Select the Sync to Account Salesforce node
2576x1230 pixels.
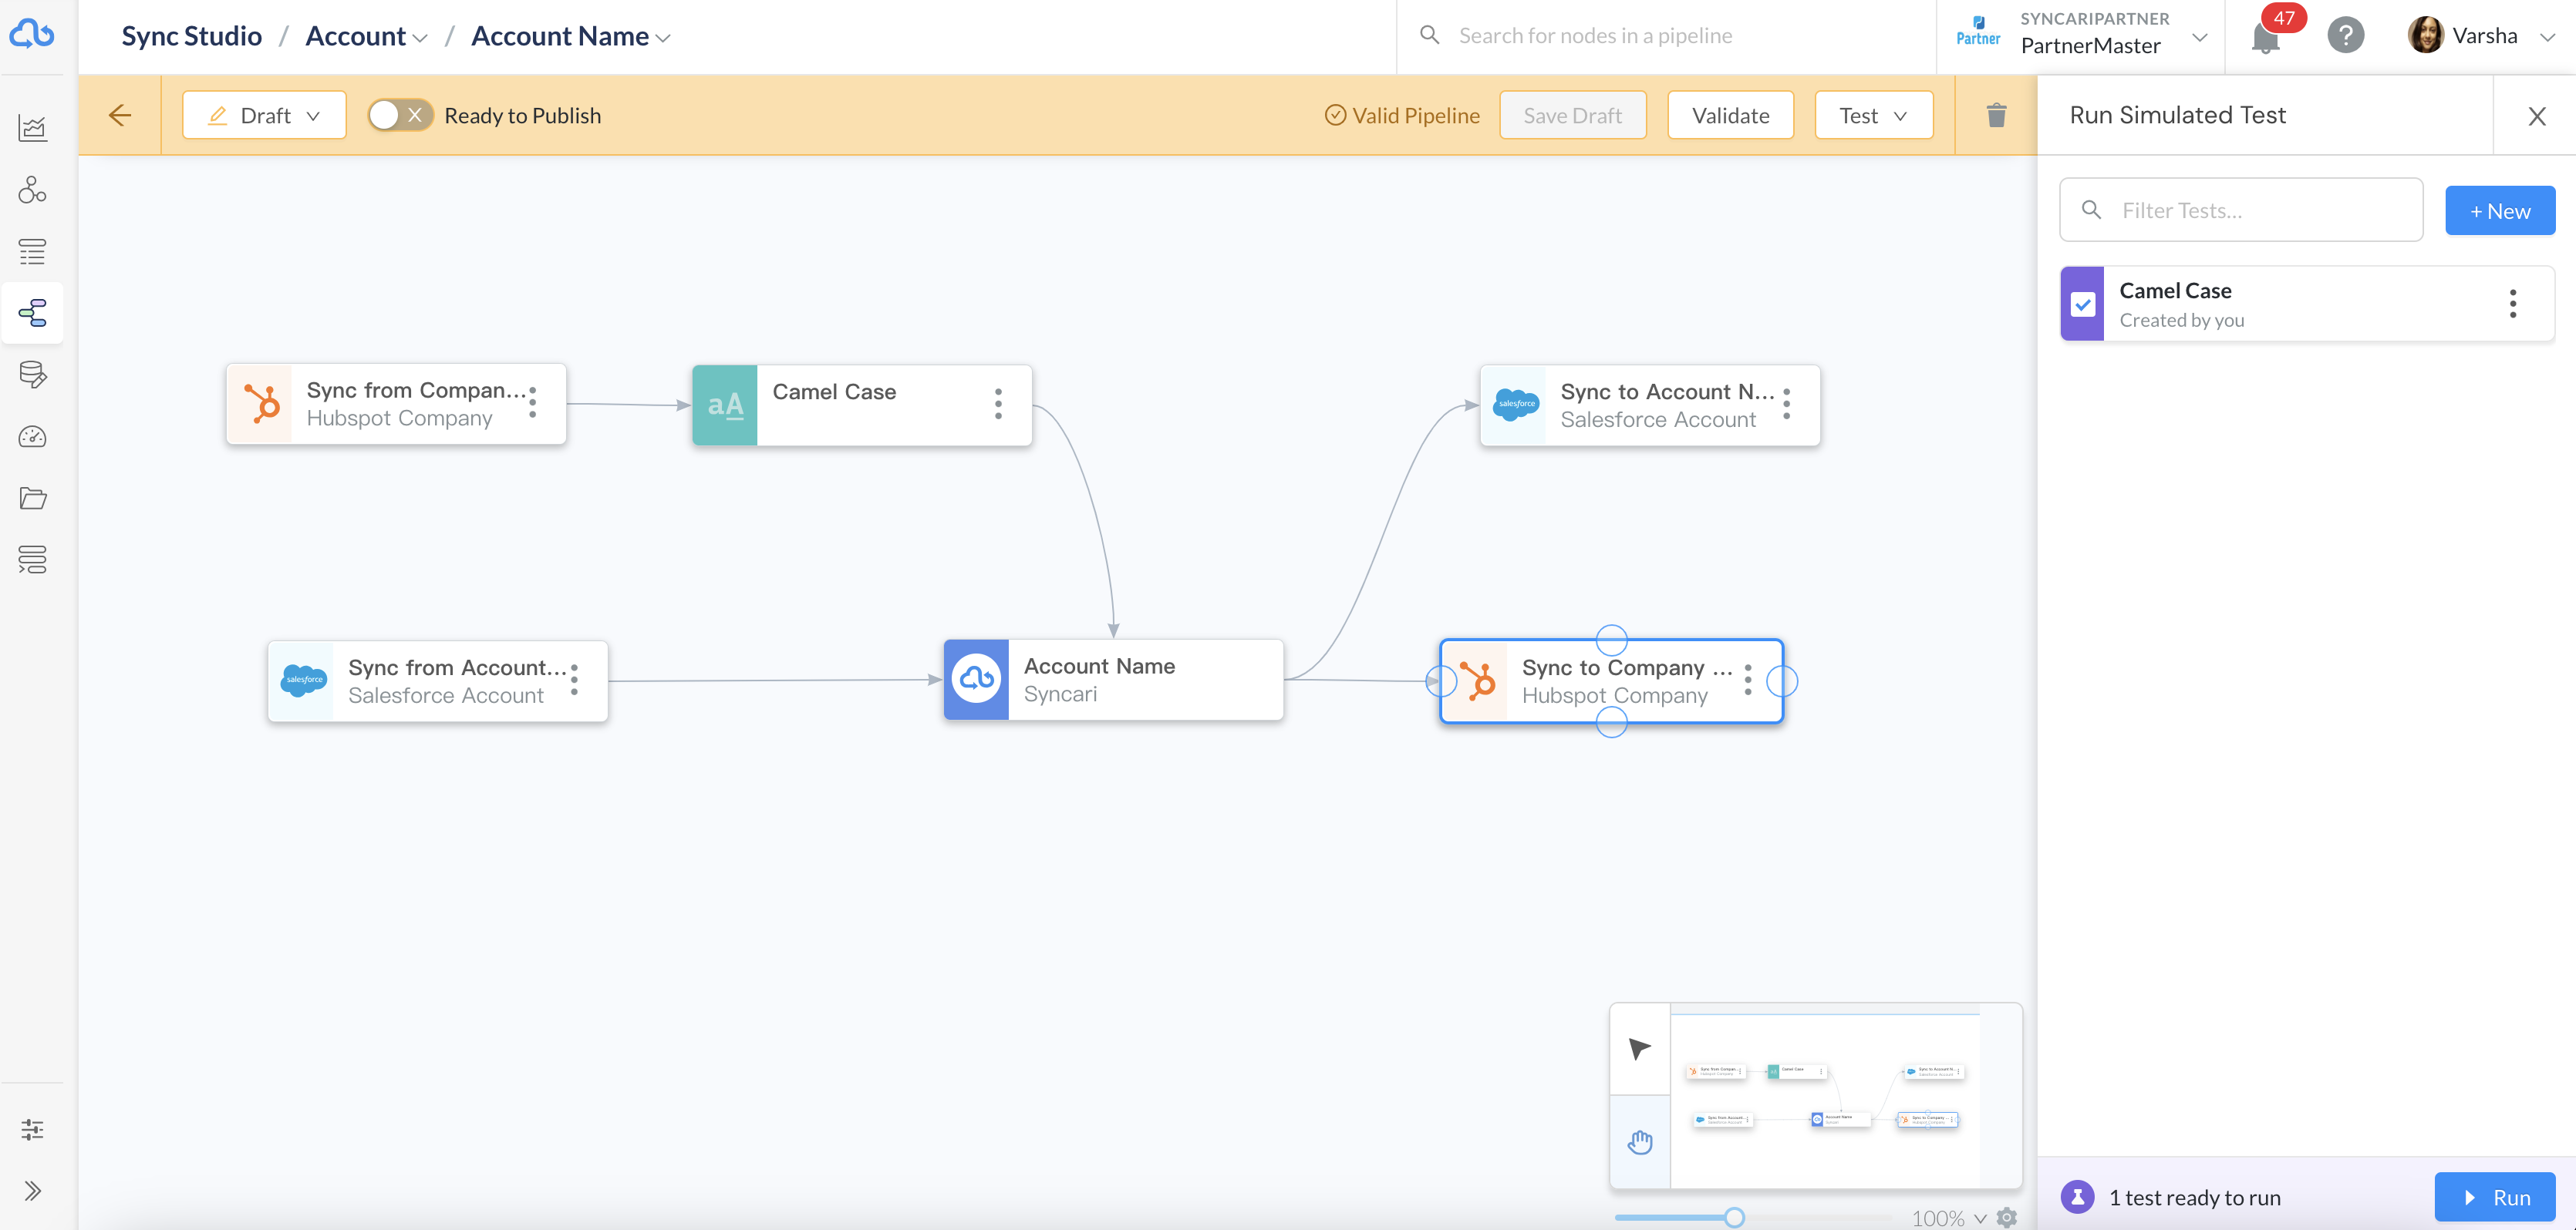pos(1650,405)
